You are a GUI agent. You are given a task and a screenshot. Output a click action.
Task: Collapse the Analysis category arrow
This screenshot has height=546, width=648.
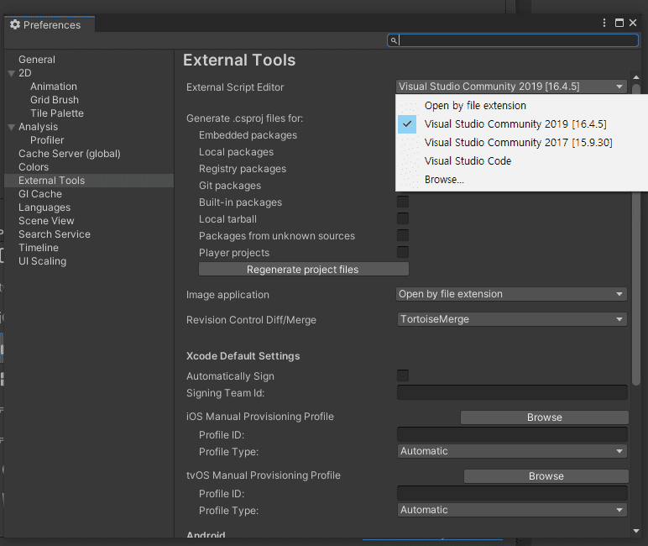pos(12,127)
